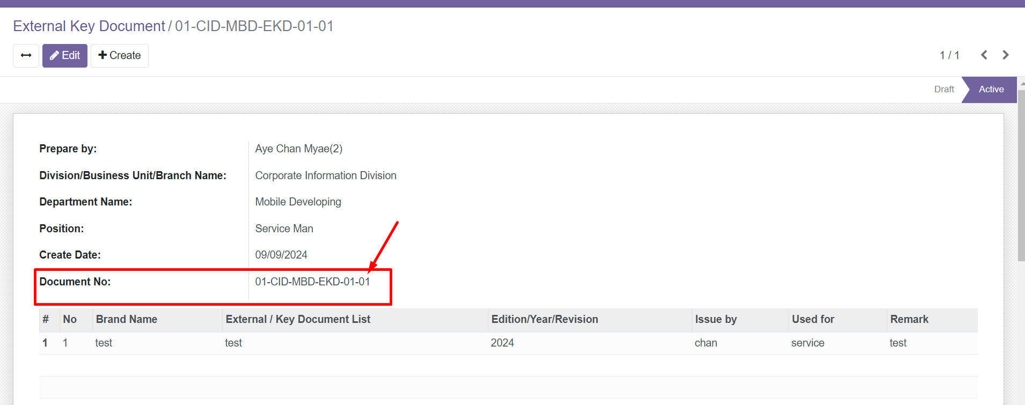Click Service Man position value
This screenshot has width=1025, height=405.
click(x=284, y=229)
